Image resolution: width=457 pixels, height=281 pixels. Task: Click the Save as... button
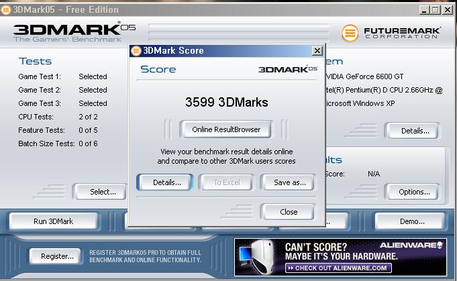pyautogui.click(x=290, y=182)
